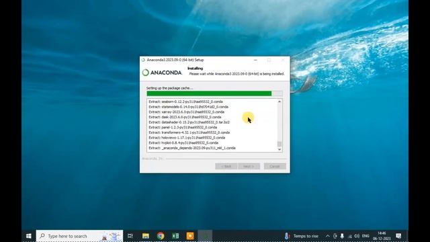Click the 'Setting up the package cache...' status text
Screen dimensions: 430x242
pyautogui.click(x=169, y=88)
